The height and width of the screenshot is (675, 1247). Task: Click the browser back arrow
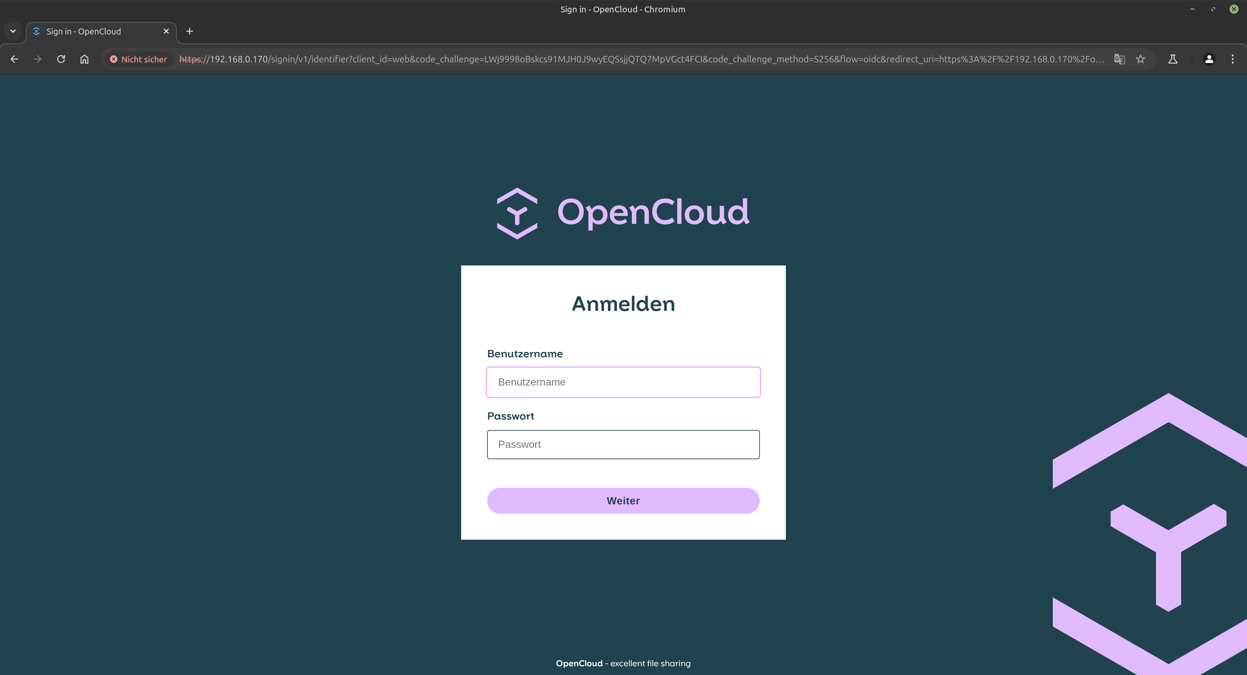point(15,59)
